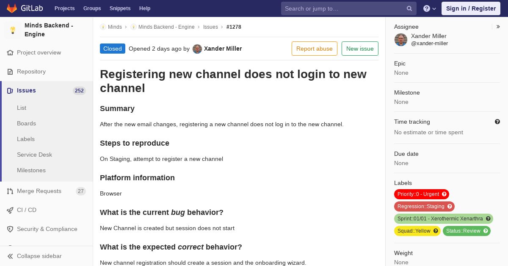Open CI / CD section
This screenshot has width=508, height=266.
[x=27, y=210]
